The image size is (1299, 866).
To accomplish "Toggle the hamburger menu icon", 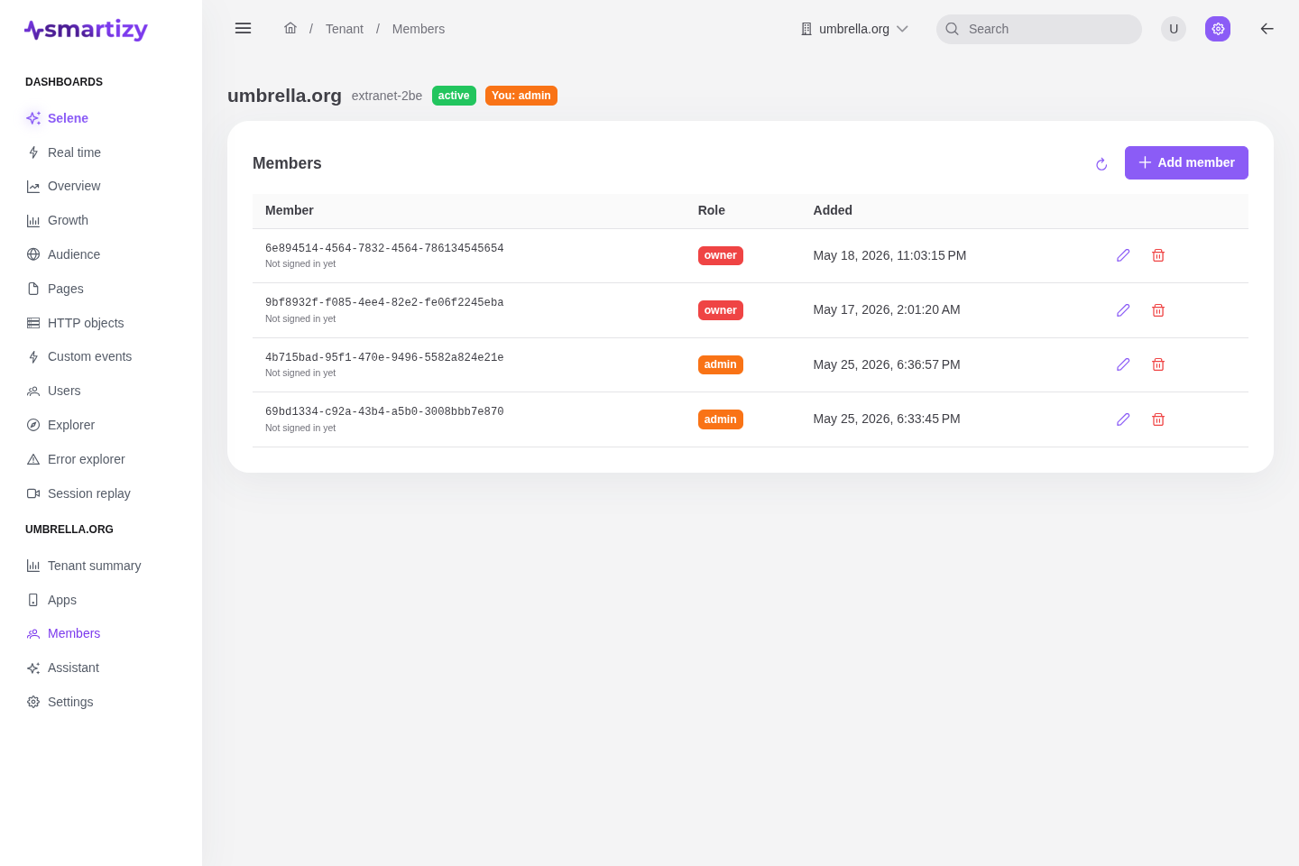I will [243, 28].
